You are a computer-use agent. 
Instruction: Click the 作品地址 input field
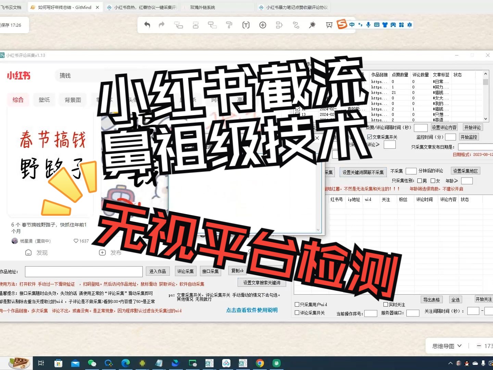tap(84, 272)
